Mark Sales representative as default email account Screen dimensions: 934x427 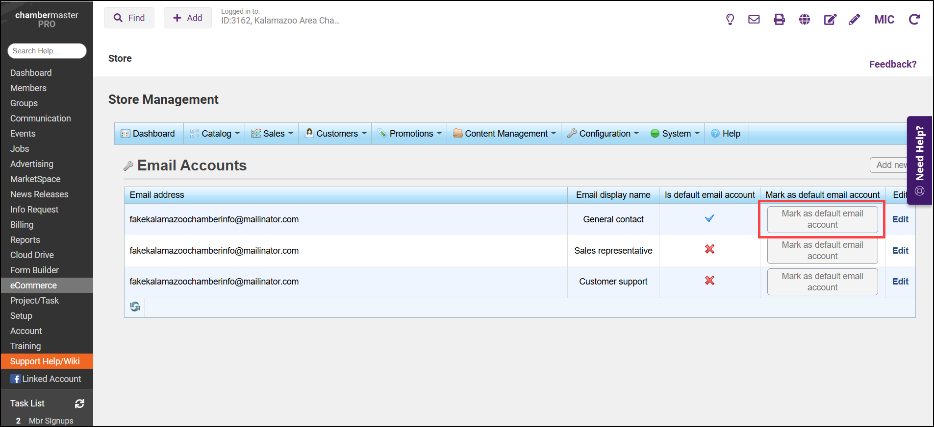(x=822, y=251)
